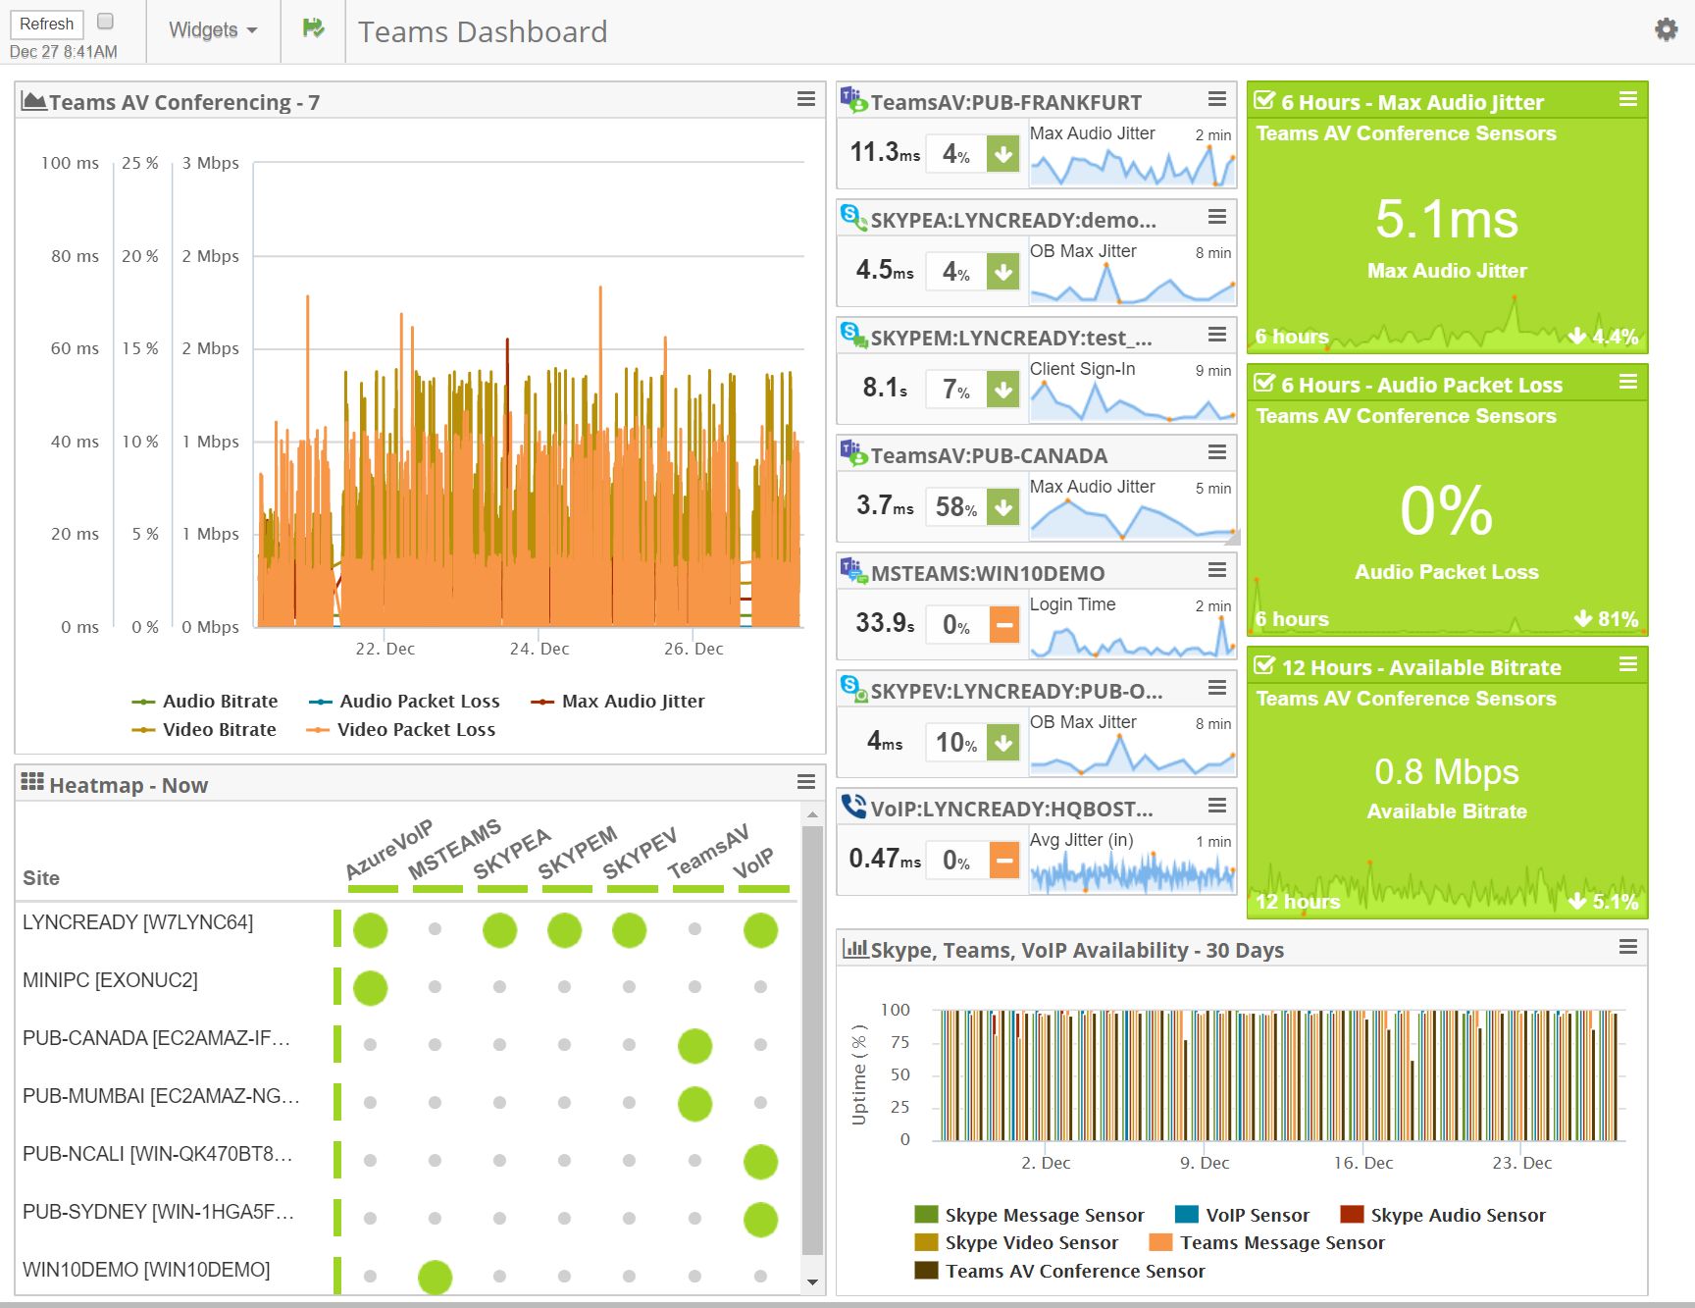Toggle Audio Packet Loss legend series
The image size is (1695, 1308).
(404, 702)
